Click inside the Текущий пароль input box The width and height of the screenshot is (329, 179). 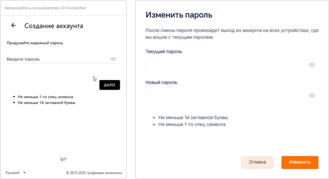tap(226, 65)
